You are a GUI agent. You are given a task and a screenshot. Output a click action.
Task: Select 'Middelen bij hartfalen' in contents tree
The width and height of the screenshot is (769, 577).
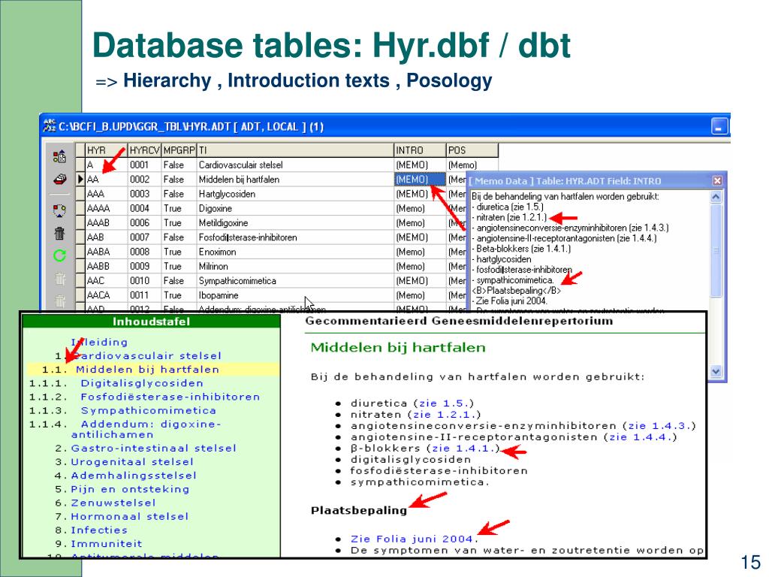coord(147,370)
